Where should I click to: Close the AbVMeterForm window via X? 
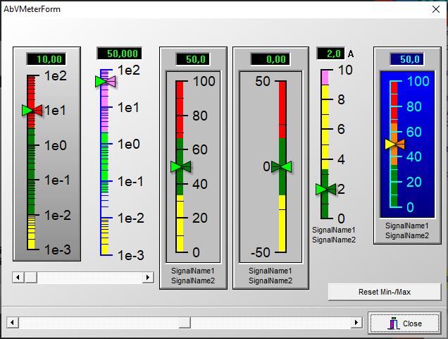(x=436, y=9)
